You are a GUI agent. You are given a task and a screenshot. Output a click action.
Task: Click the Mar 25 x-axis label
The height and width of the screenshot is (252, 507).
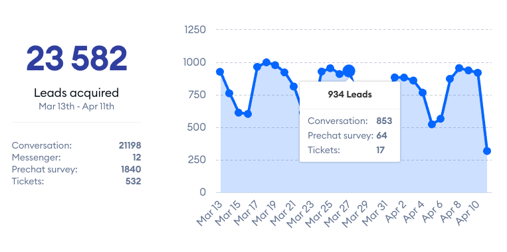click(318, 214)
